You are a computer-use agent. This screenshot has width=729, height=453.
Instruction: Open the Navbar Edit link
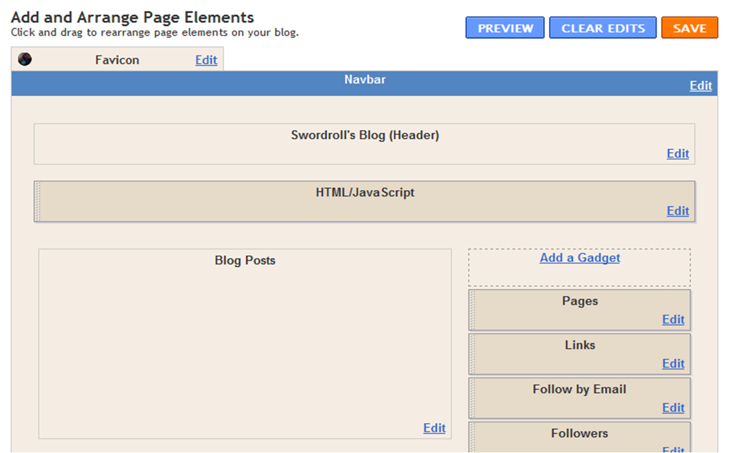coord(701,86)
